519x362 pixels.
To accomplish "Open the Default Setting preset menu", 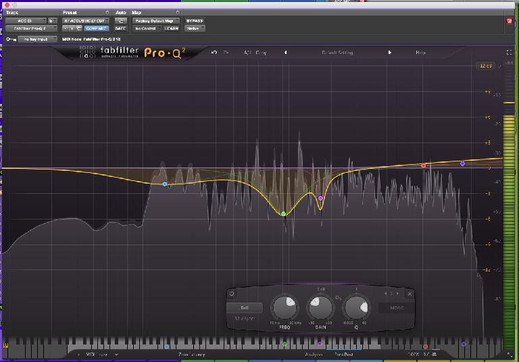I will [337, 52].
